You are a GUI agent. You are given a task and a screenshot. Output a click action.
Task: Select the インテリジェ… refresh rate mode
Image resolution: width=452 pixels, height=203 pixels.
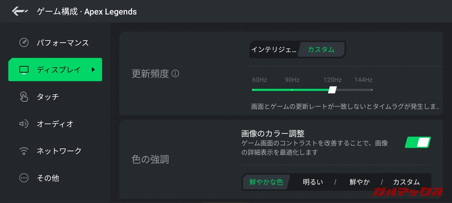[274, 49]
